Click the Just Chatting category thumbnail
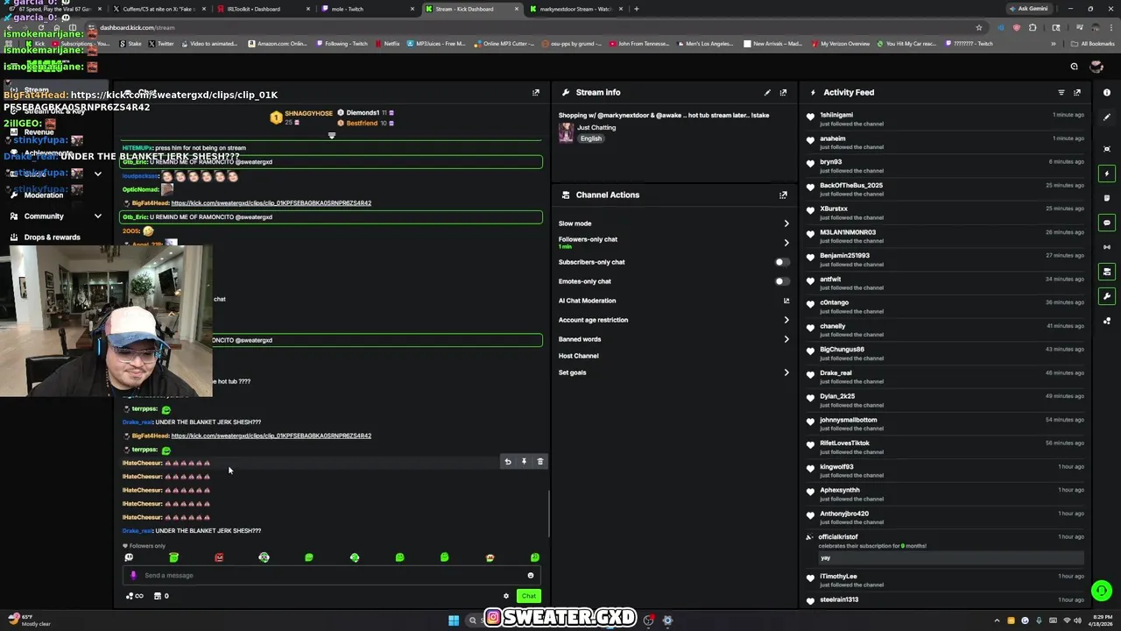 click(566, 132)
